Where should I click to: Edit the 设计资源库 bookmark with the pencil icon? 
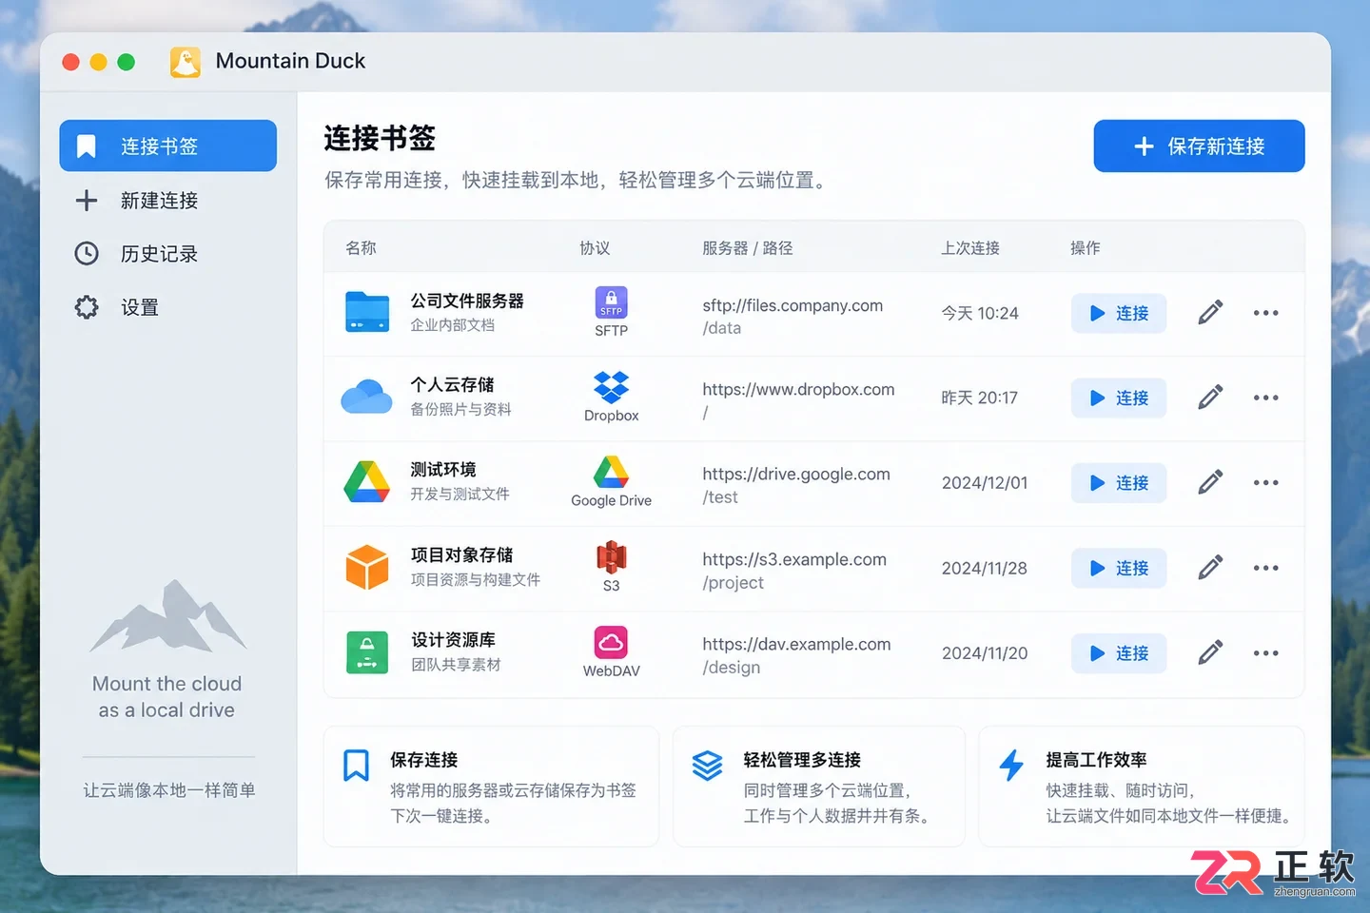(1210, 652)
